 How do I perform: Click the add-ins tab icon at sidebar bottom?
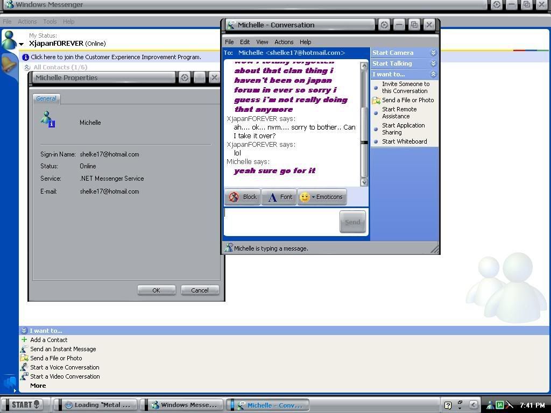pos(10,383)
